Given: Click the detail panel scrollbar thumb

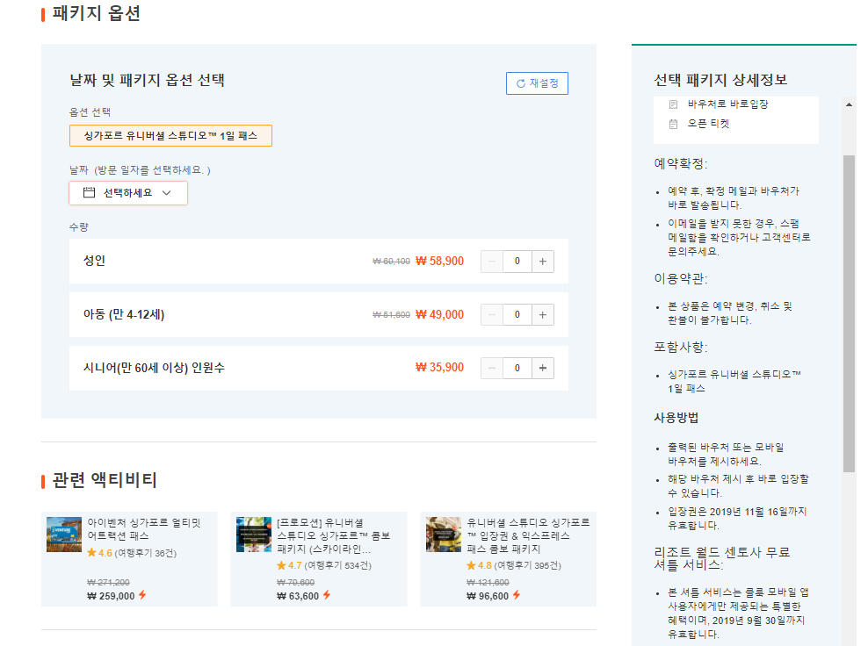Looking at the screenshot, I should (x=849, y=313).
